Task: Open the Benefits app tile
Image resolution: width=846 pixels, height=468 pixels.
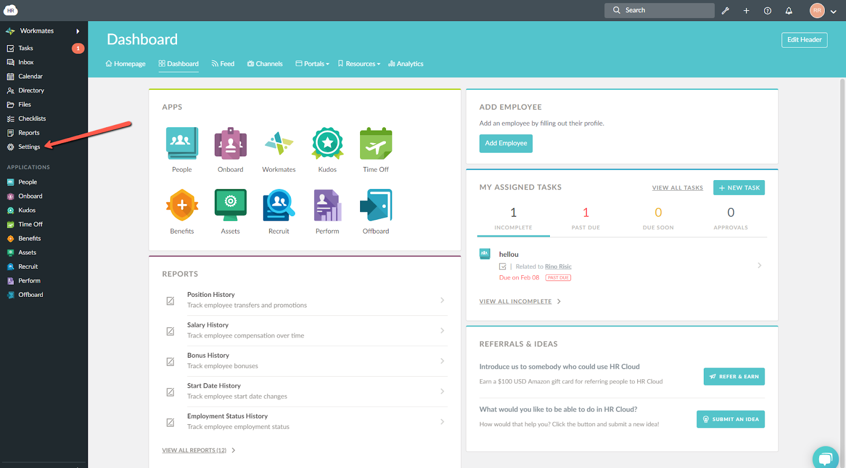Action: coord(182,205)
